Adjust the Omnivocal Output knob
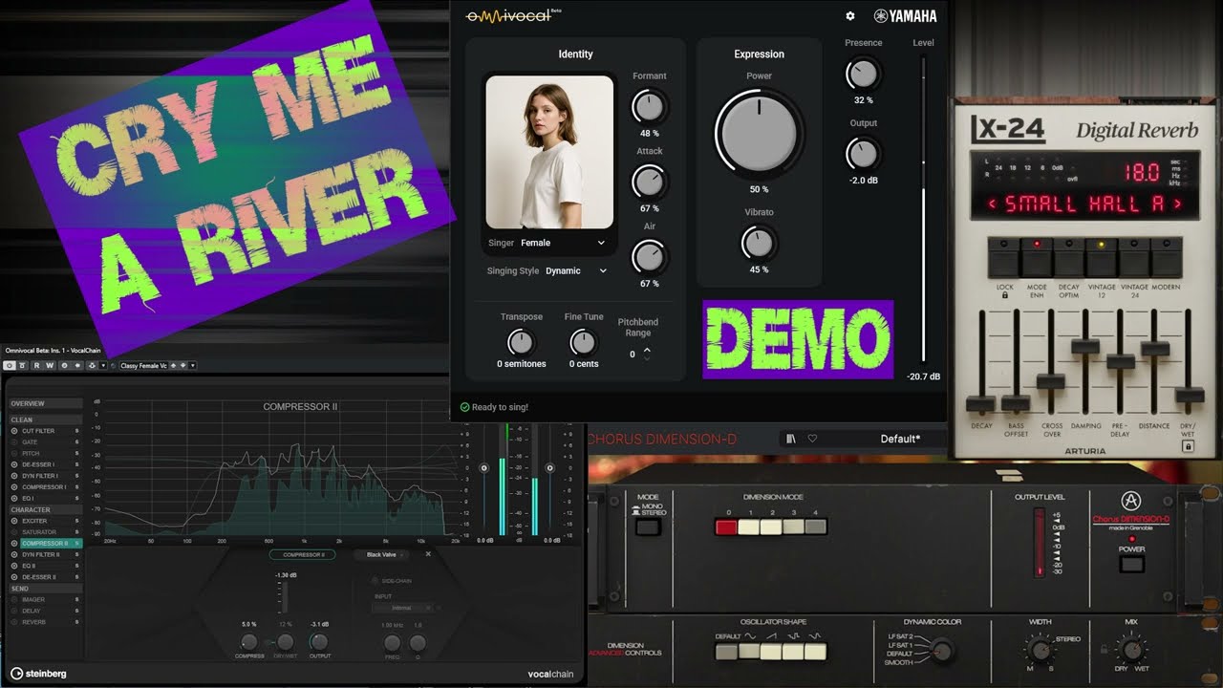The height and width of the screenshot is (688, 1223). (x=863, y=153)
